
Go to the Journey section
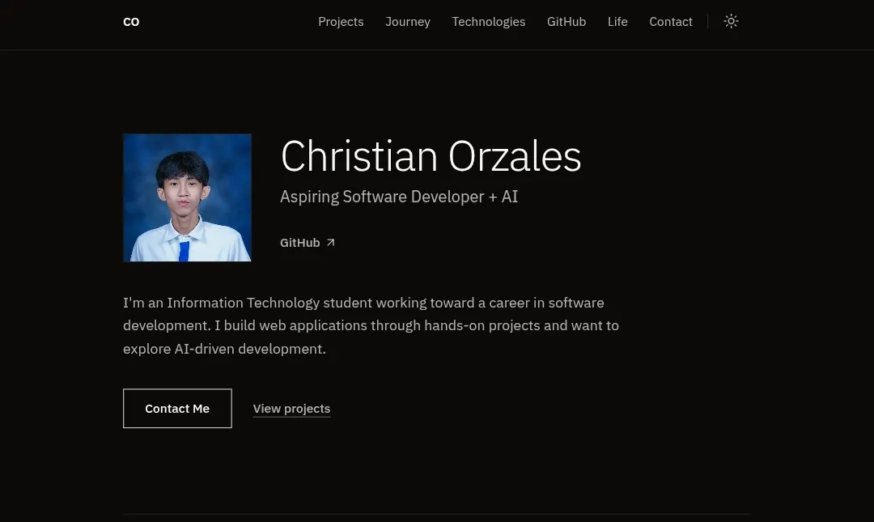(407, 22)
